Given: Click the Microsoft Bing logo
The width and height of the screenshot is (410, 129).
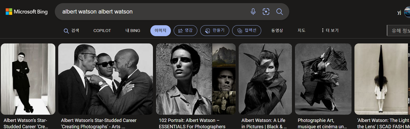Looking at the screenshot, I should pyautogui.click(x=27, y=12).
